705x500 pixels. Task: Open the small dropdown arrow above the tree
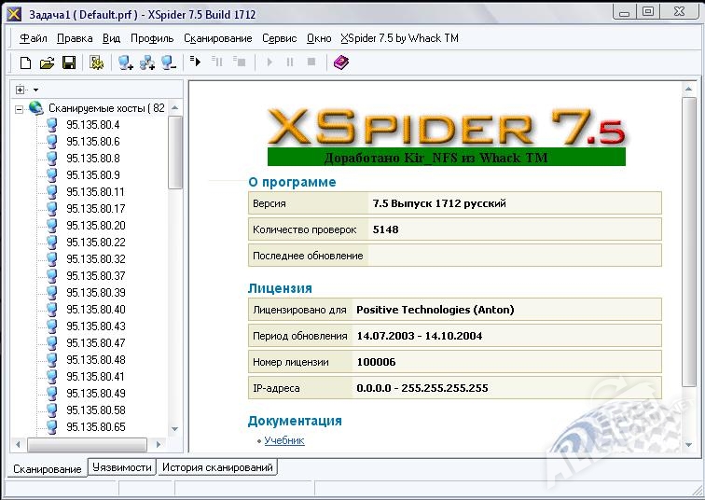coord(35,90)
